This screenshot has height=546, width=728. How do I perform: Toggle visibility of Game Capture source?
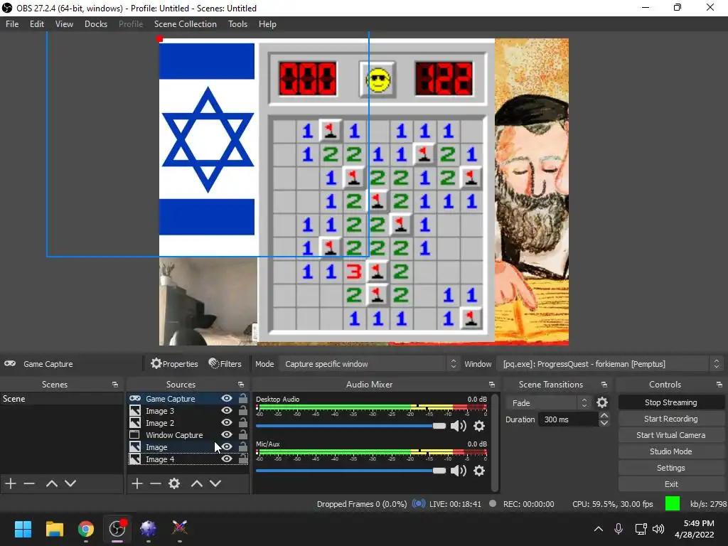(x=227, y=398)
